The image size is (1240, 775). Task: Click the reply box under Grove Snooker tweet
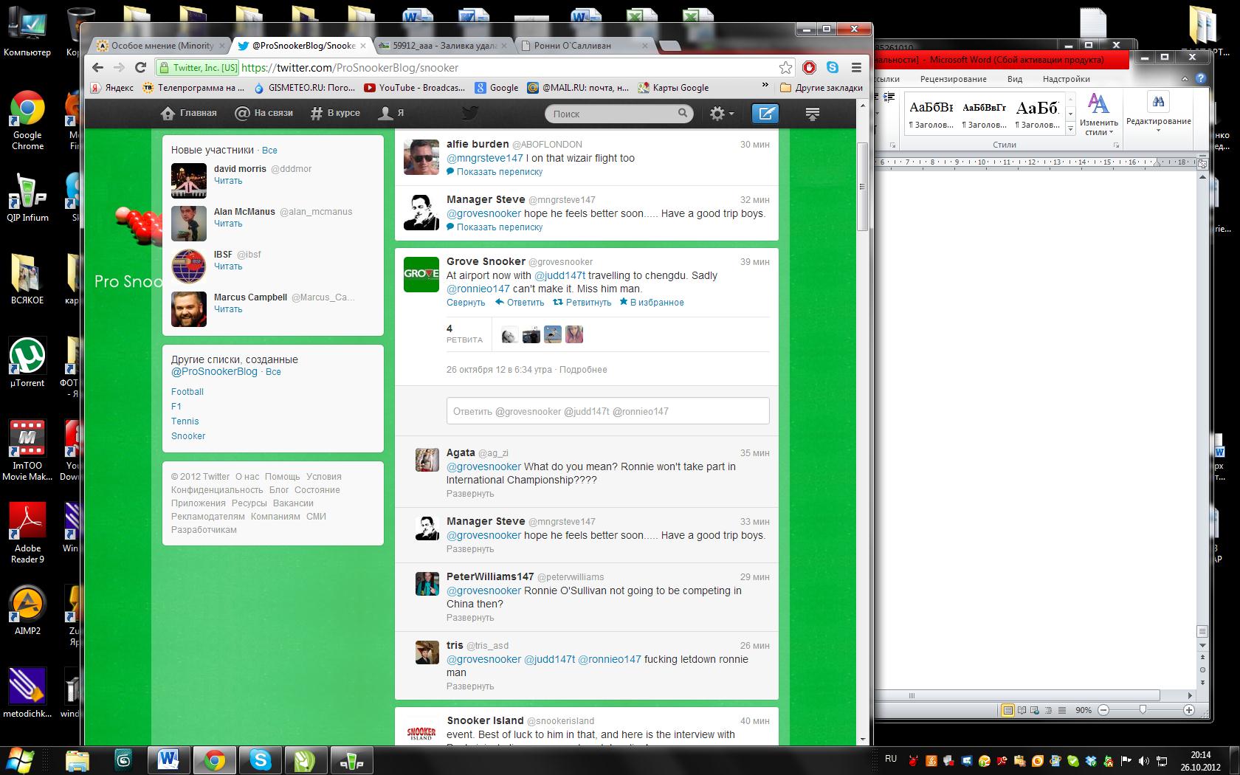pos(607,411)
